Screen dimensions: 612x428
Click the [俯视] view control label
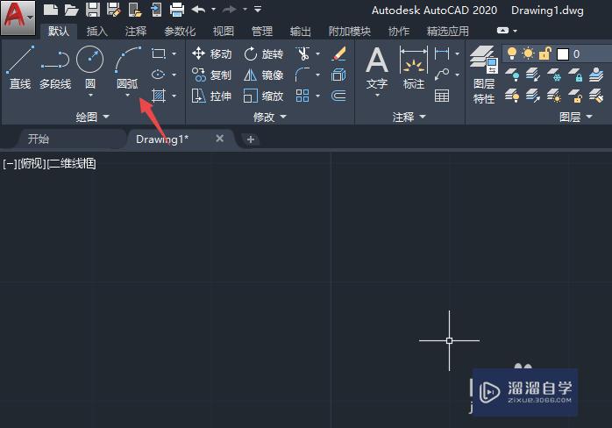tap(32, 163)
